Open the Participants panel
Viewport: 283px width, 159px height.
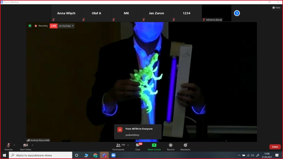[118, 146]
